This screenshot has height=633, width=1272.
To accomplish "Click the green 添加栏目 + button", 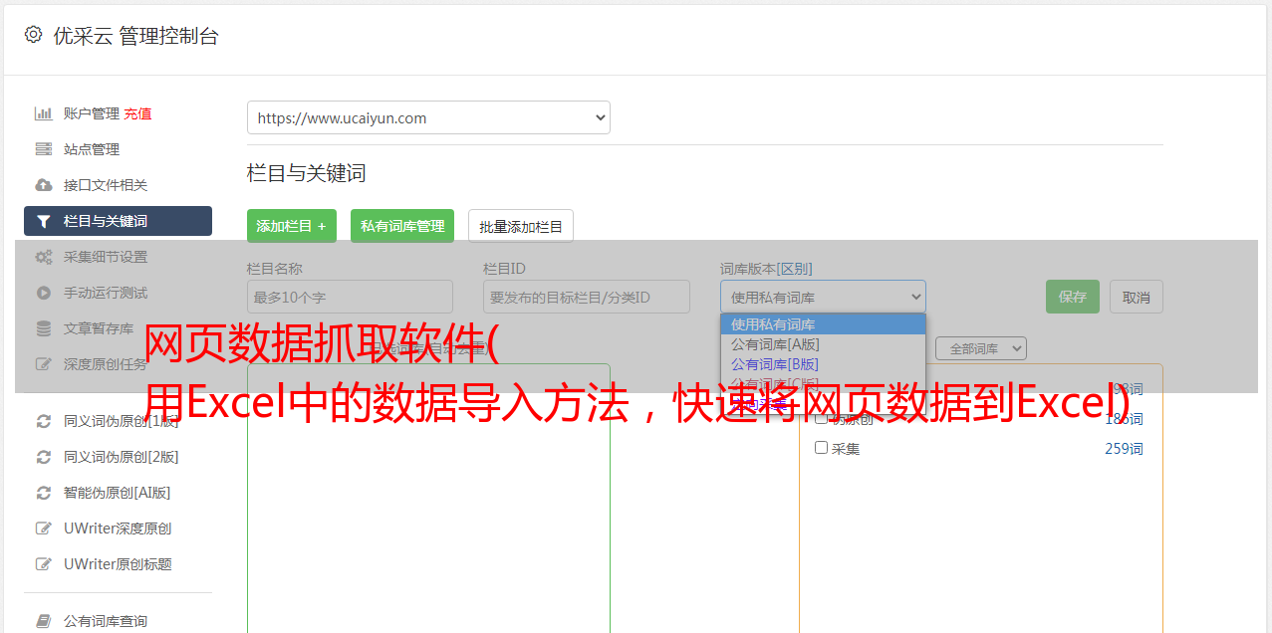I will point(292,226).
